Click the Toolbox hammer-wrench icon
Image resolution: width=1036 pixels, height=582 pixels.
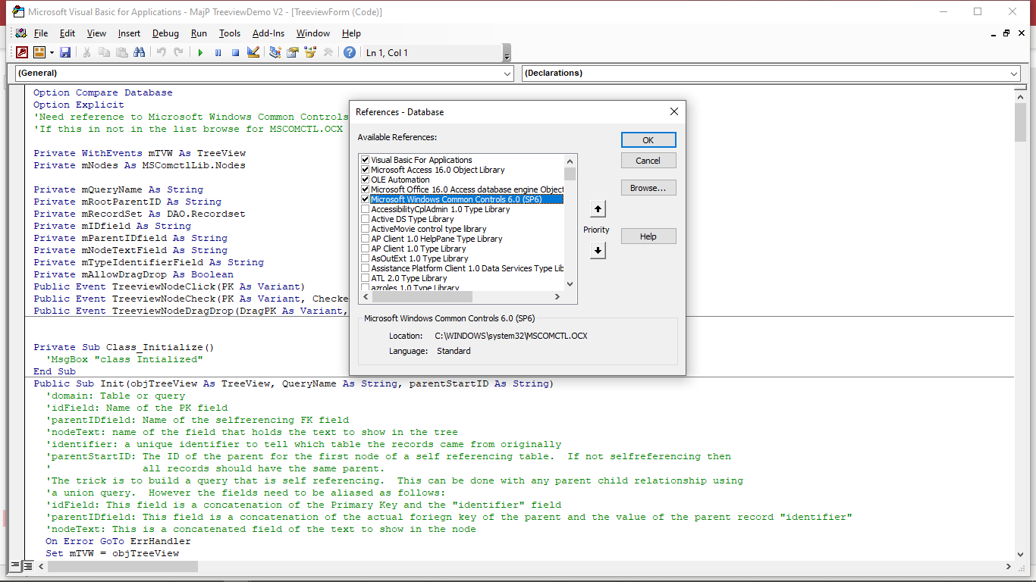328,52
